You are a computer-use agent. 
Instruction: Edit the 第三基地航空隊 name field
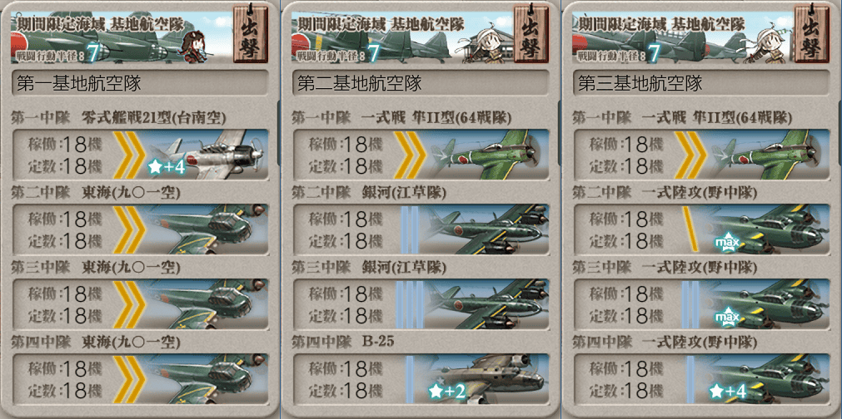pos(701,83)
